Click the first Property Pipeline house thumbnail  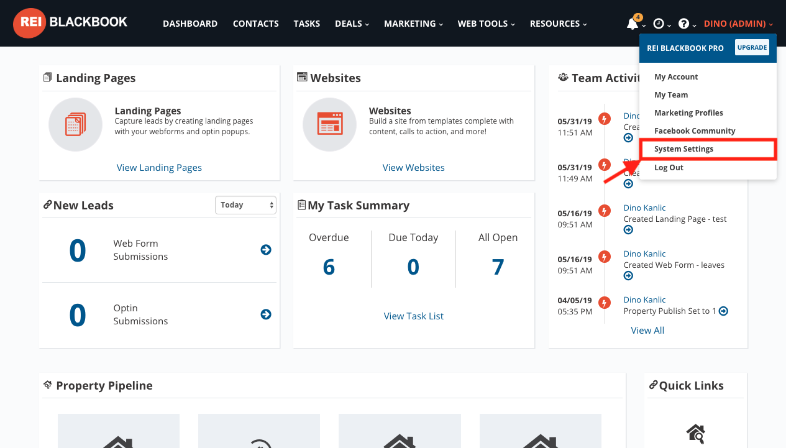tap(119, 431)
